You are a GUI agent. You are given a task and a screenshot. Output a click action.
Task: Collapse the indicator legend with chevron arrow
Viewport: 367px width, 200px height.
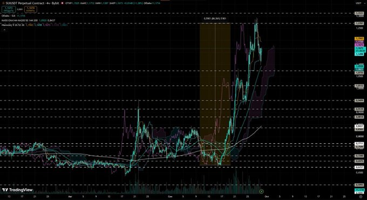click(4, 30)
